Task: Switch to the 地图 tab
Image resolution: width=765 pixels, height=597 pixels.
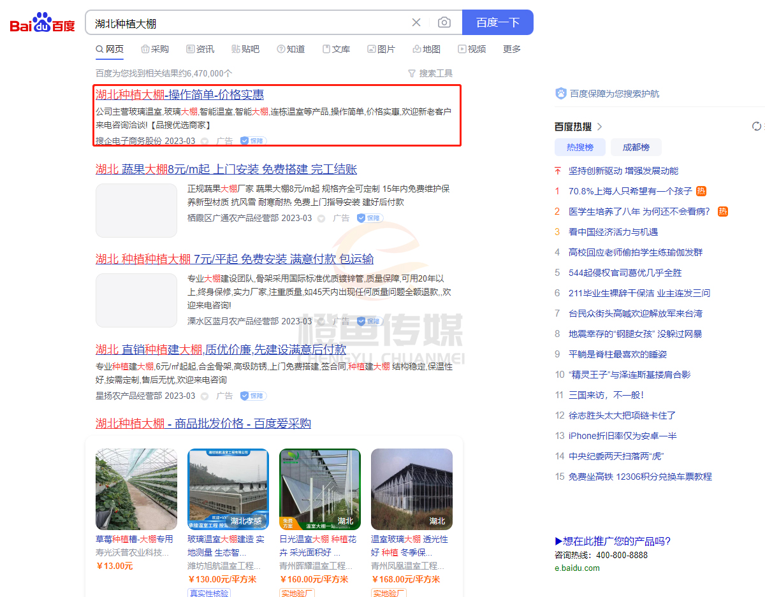Action: (x=426, y=49)
